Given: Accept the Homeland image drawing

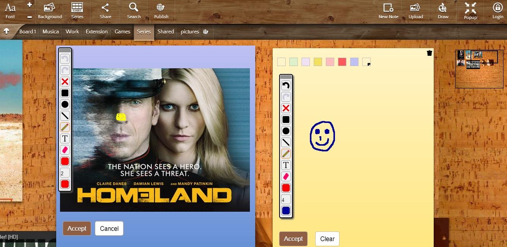Looking at the screenshot, I should pyautogui.click(x=77, y=228).
